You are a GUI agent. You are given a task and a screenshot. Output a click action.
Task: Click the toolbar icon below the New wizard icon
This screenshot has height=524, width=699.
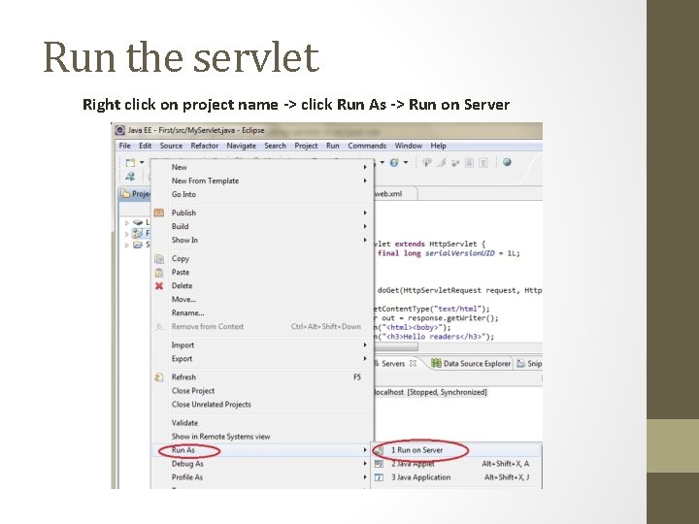click(130, 177)
